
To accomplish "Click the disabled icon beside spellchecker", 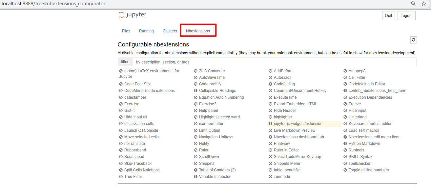I will pyautogui.click(x=345, y=164).
